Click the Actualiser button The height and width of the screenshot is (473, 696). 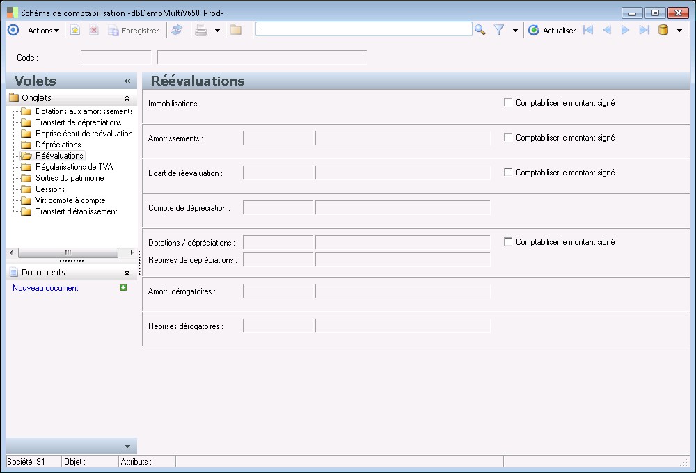(552, 30)
